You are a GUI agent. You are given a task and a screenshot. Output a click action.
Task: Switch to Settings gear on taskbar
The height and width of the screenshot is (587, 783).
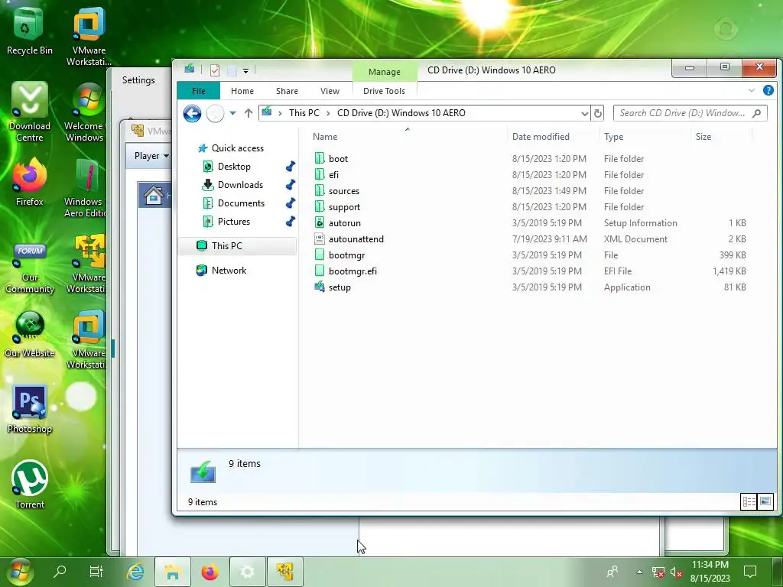pos(247,572)
